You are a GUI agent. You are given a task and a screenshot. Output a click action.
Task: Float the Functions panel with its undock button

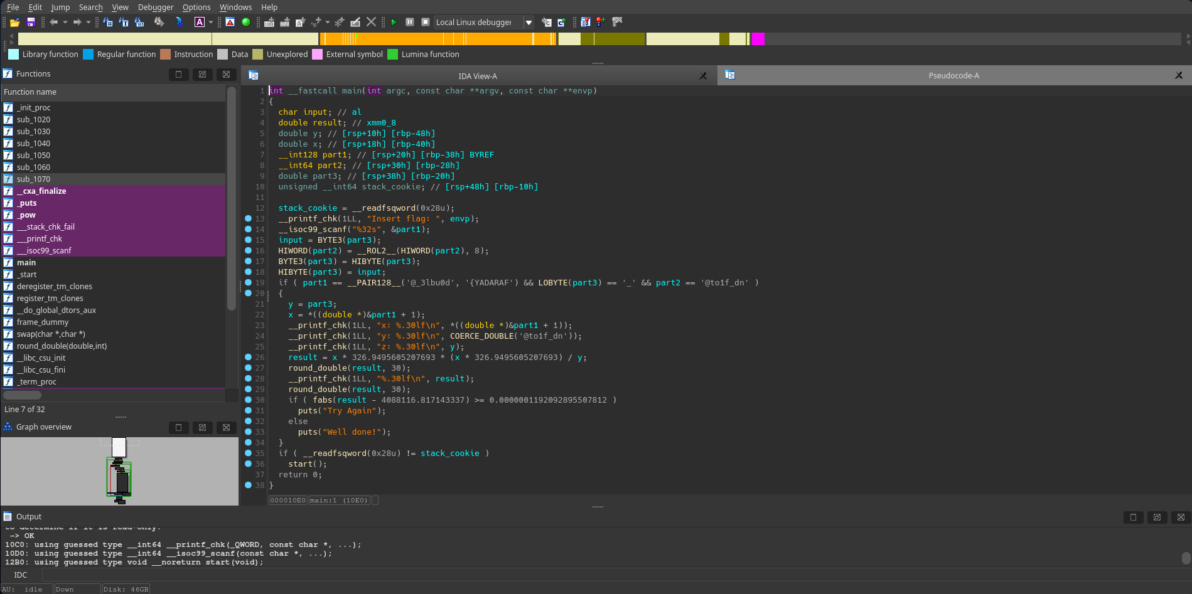pyautogui.click(x=202, y=74)
